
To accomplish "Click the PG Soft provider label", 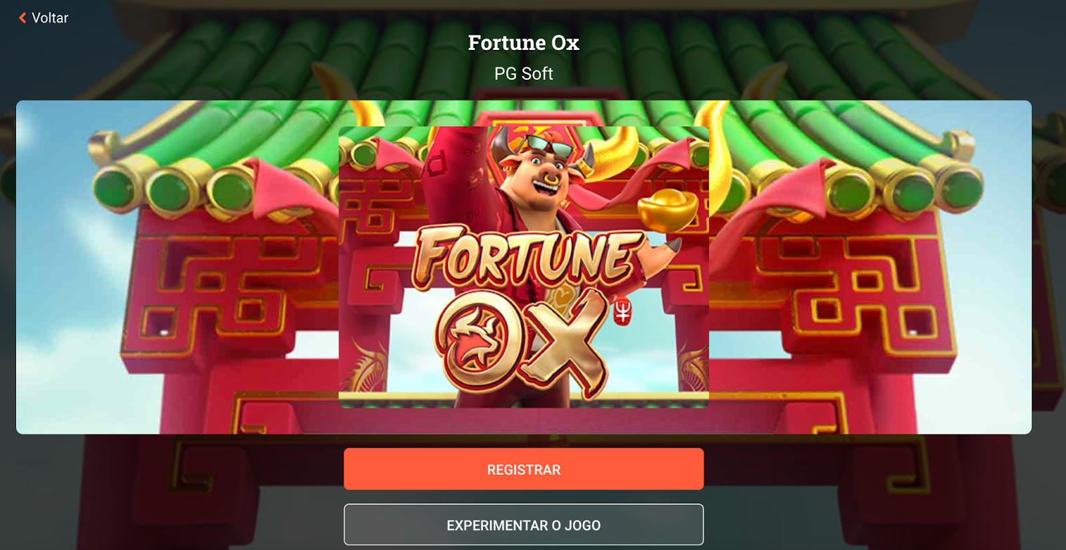I will [x=524, y=74].
